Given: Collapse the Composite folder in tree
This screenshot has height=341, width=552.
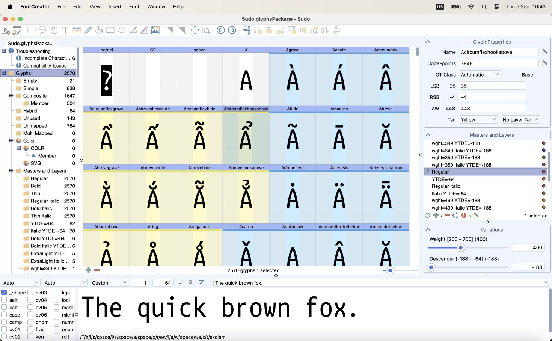Looking at the screenshot, I should coord(11,96).
